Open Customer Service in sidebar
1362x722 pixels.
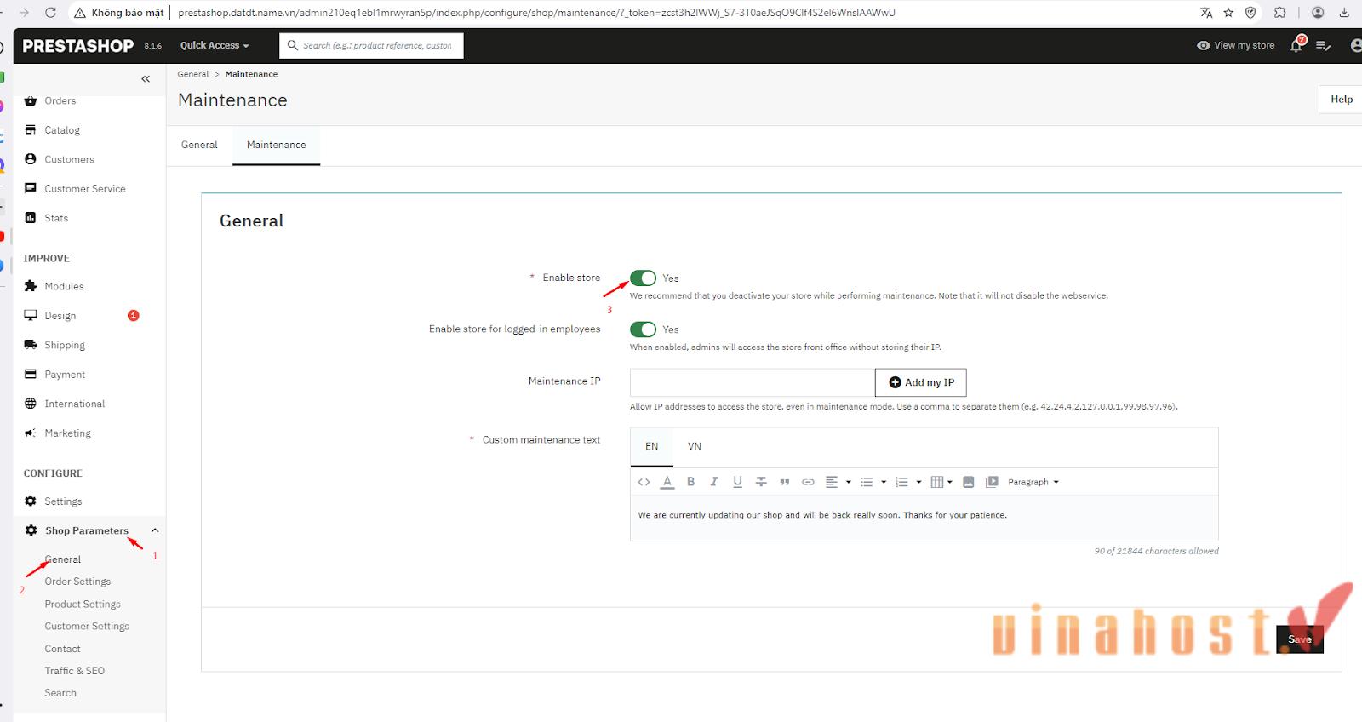(x=84, y=189)
